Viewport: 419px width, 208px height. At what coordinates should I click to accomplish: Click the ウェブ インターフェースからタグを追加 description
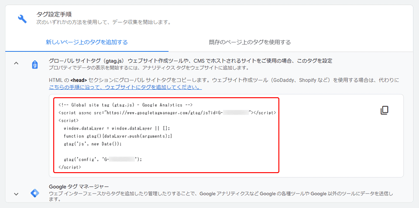[221, 196]
